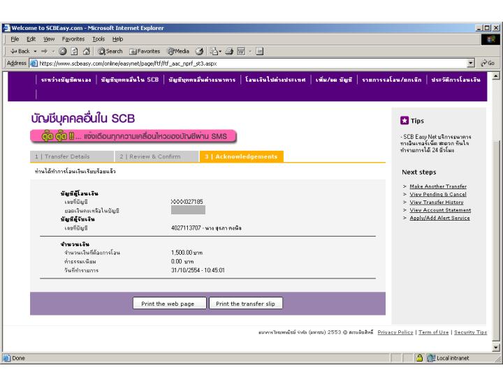Click the Mail toolbar icon
The image size is (503, 377).
click(x=214, y=51)
